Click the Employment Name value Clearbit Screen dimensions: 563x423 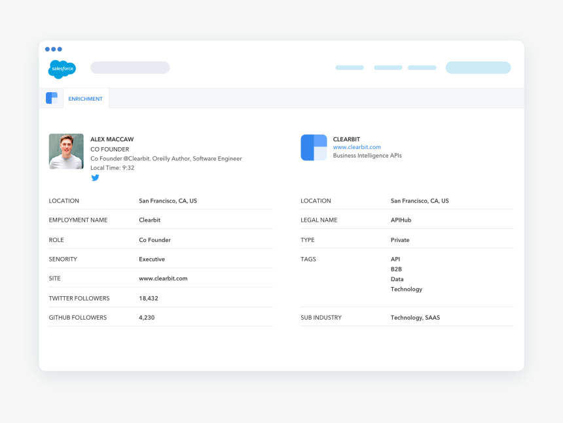150,220
